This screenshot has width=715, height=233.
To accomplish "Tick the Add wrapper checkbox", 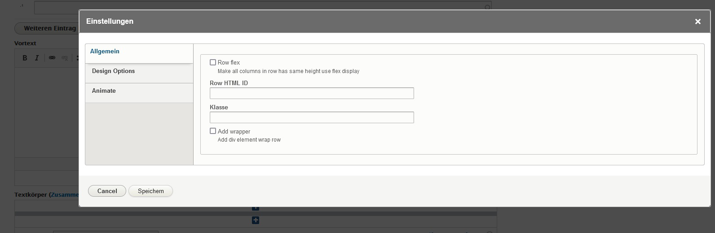I will 213,131.
